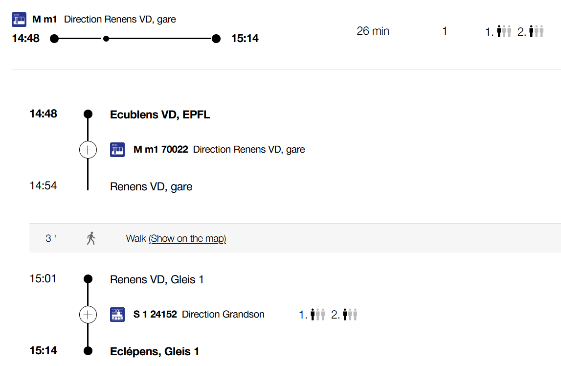The image size is (561, 366).
Task: Click the Renens VD, gare stop name
Action: click(x=151, y=187)
